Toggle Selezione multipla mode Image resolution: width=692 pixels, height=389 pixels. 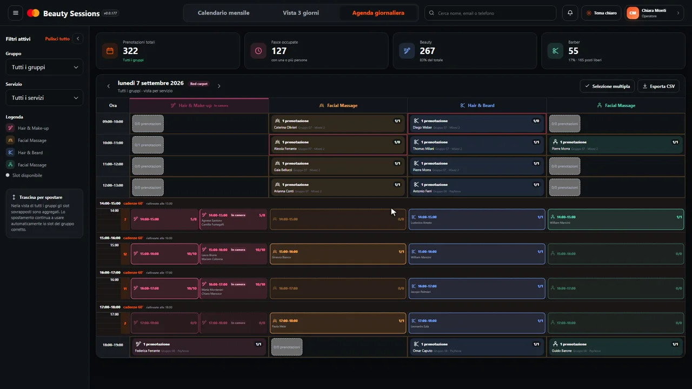click(607, 86)
